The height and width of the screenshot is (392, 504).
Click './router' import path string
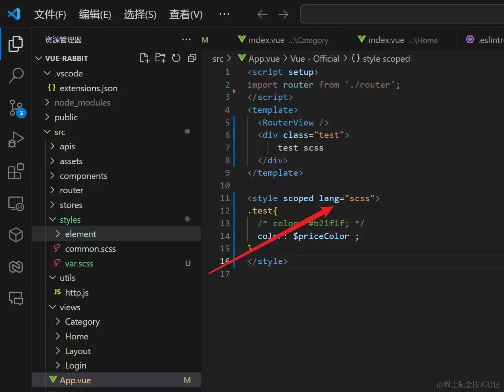click(370, 85)
